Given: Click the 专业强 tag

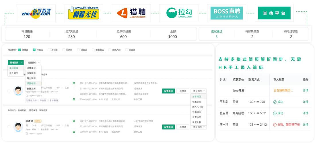Looking at the screenshot, I should pyautogui.click(x=42, y=101).
